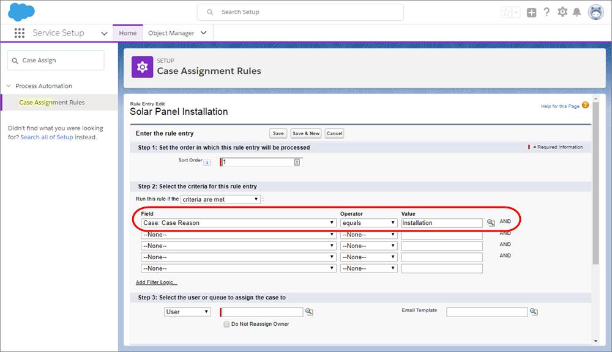Open the Email Template lookup icon
Screen dimensions: 612x352
tap(534, 312)
